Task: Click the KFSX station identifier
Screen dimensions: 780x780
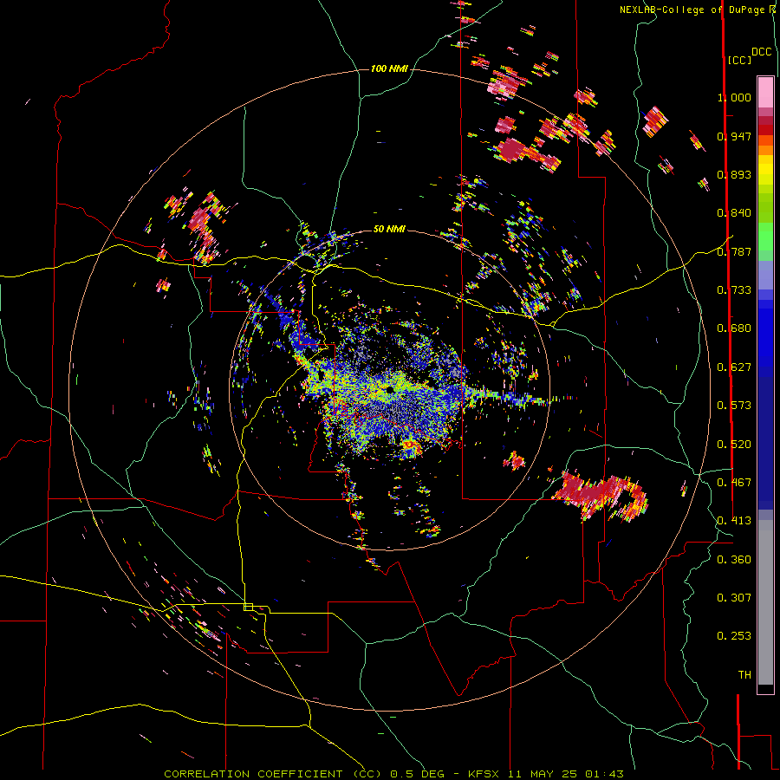Action: (483, 774)
